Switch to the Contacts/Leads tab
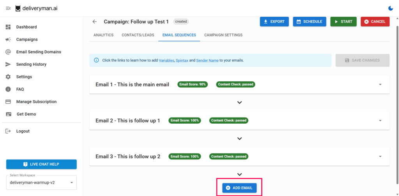 138,35
